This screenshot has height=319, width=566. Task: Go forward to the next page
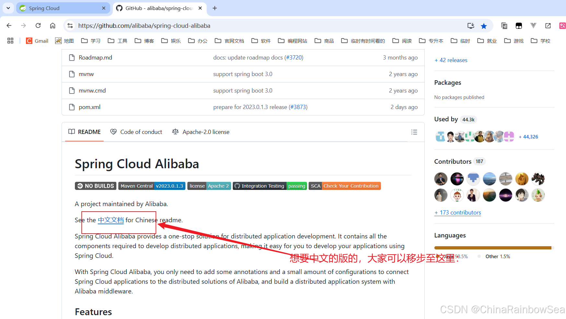pos(23,26)
